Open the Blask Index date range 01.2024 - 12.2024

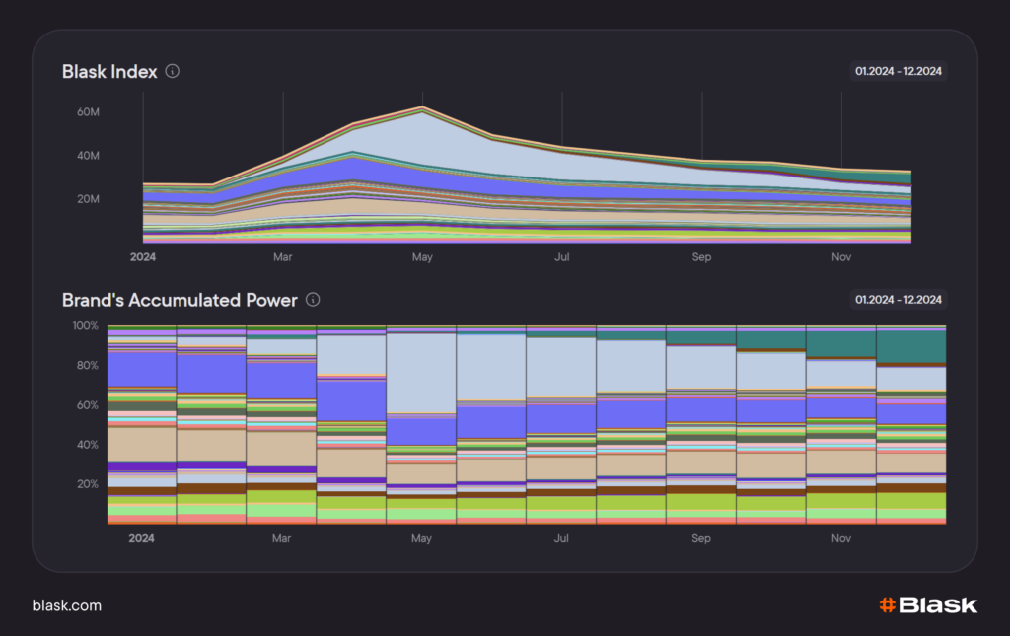coord(898,71)
